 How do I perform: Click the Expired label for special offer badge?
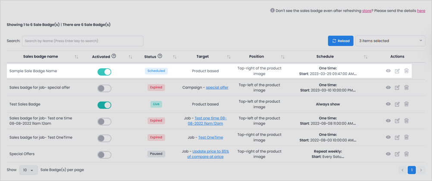156,87
